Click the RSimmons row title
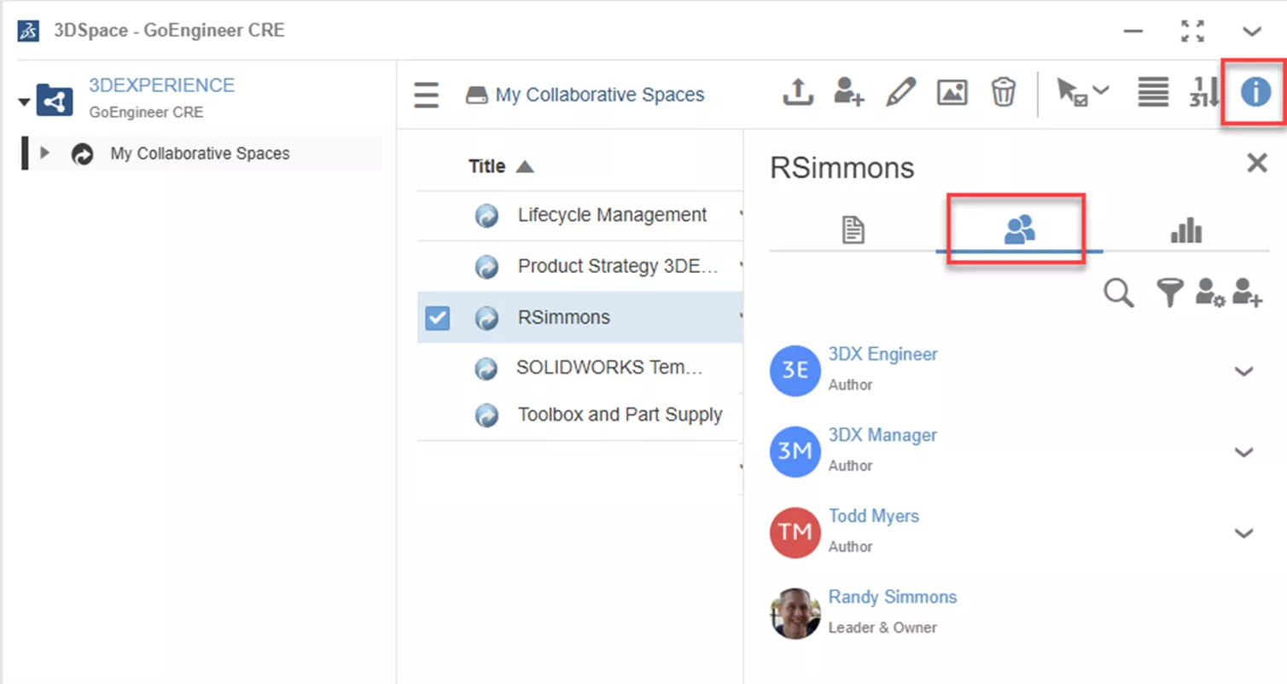The width and height of the screenshot is (1287, 684). pyautogui.click(x=563, y=317)
